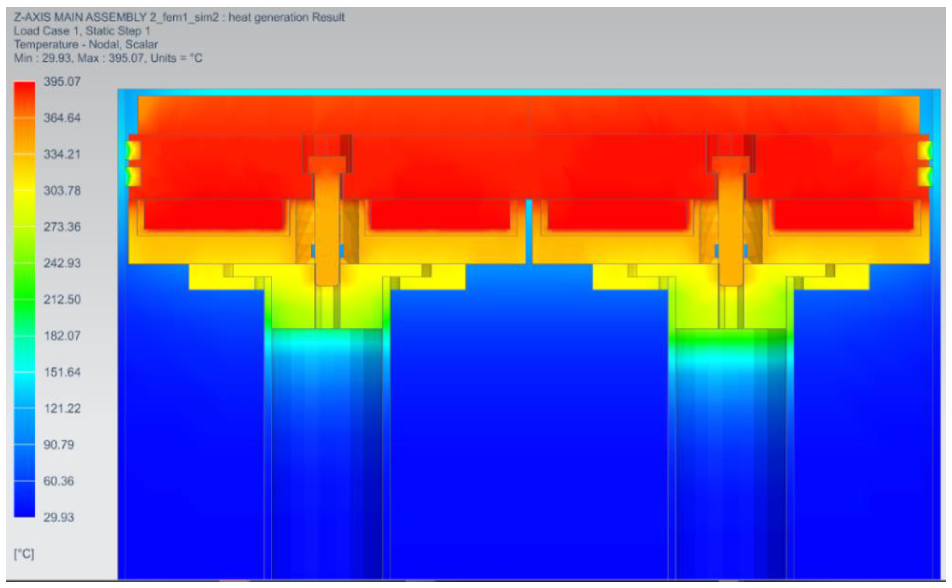The width and height of the screenshot is (952, 588).
Task: Click the heat generation Result title text
Action: (x=286, y=17)
